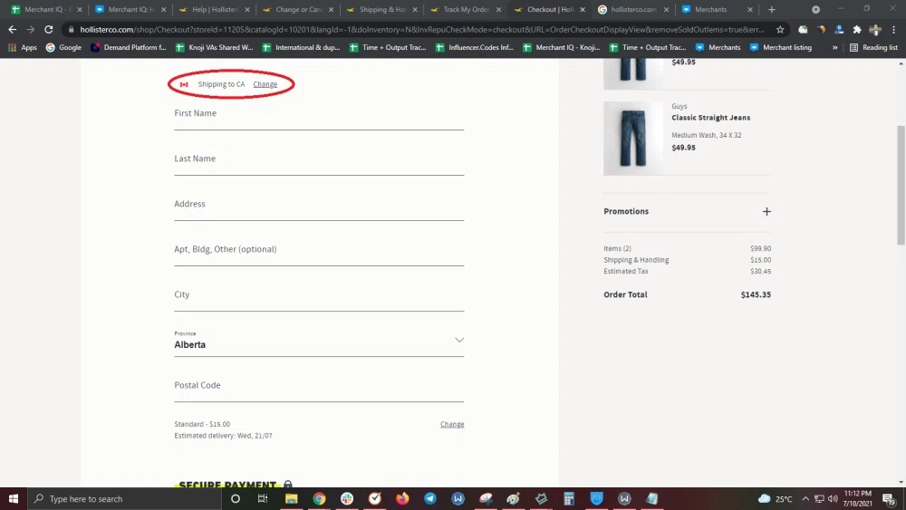Click Change for Standard shipping method
Image resolution: width=906 pixels, height=510 pixels.
(x=452, y=424)
